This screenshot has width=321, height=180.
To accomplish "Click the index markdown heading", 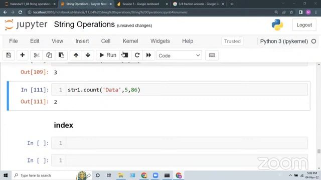I will point(64,125).
